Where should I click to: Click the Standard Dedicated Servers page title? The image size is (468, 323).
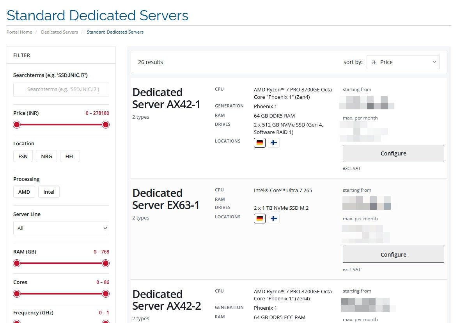click(x=97, y=15)
